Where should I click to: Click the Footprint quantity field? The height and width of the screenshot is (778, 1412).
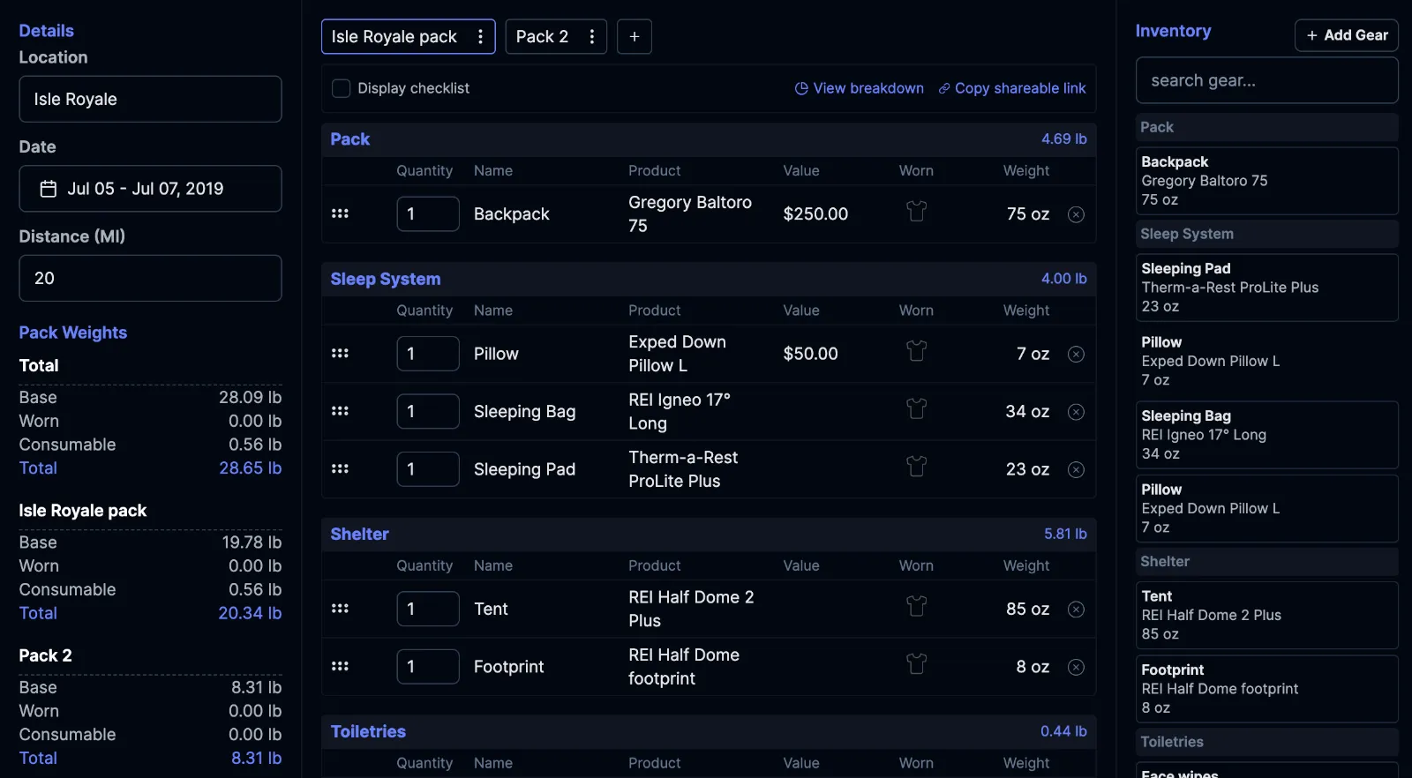coord(428,667)
